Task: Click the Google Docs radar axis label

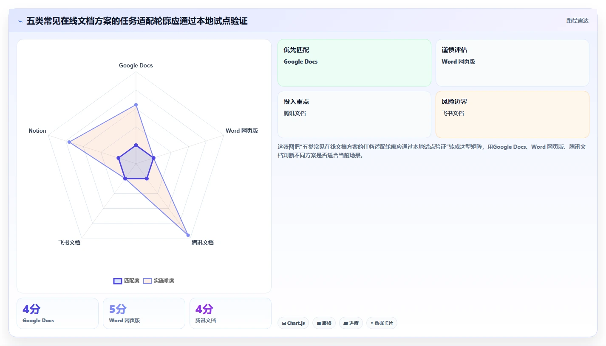Action: 136,65
